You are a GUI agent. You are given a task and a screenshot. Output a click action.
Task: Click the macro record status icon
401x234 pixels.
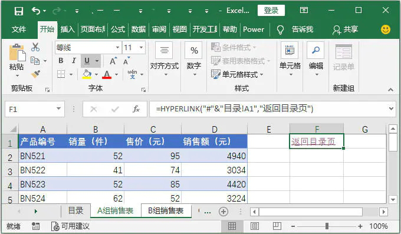(x=35, y=226)
